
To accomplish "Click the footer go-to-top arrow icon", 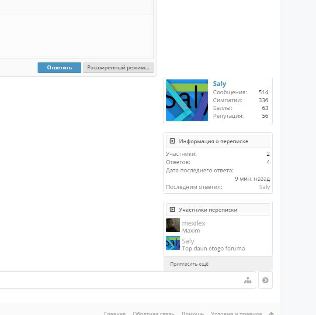I will 271,313.
